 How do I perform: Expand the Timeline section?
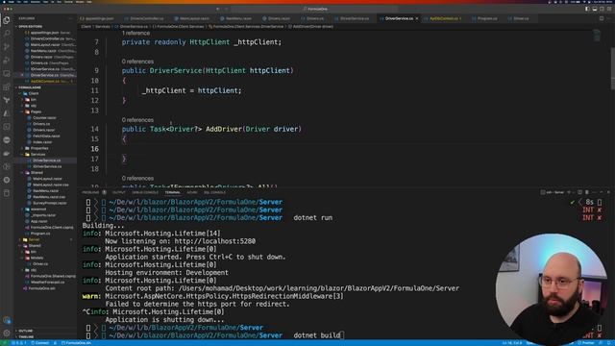click(x=26, y=336)
